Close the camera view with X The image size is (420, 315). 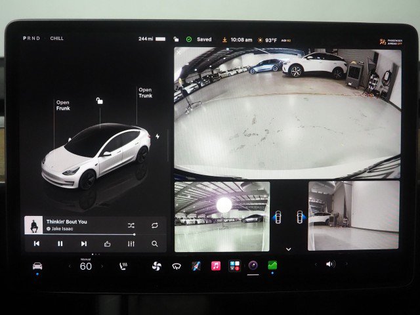(x=179, y=52)
